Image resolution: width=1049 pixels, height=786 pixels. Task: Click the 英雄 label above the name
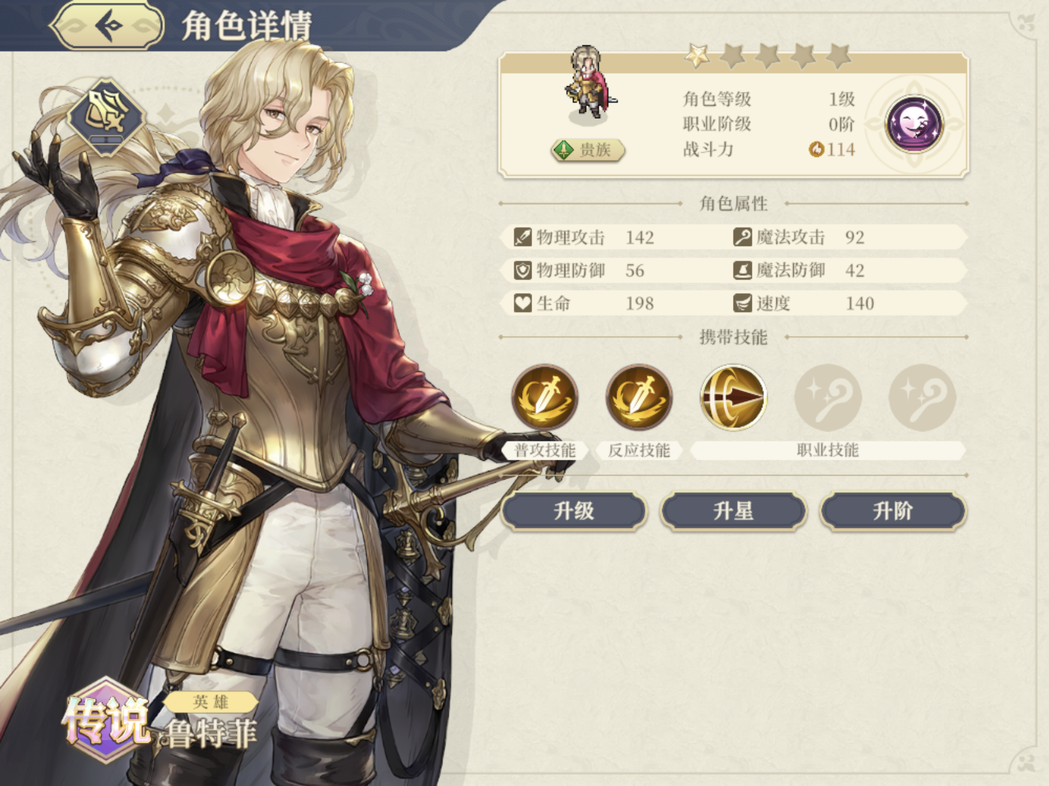click(x=210, y=702)
